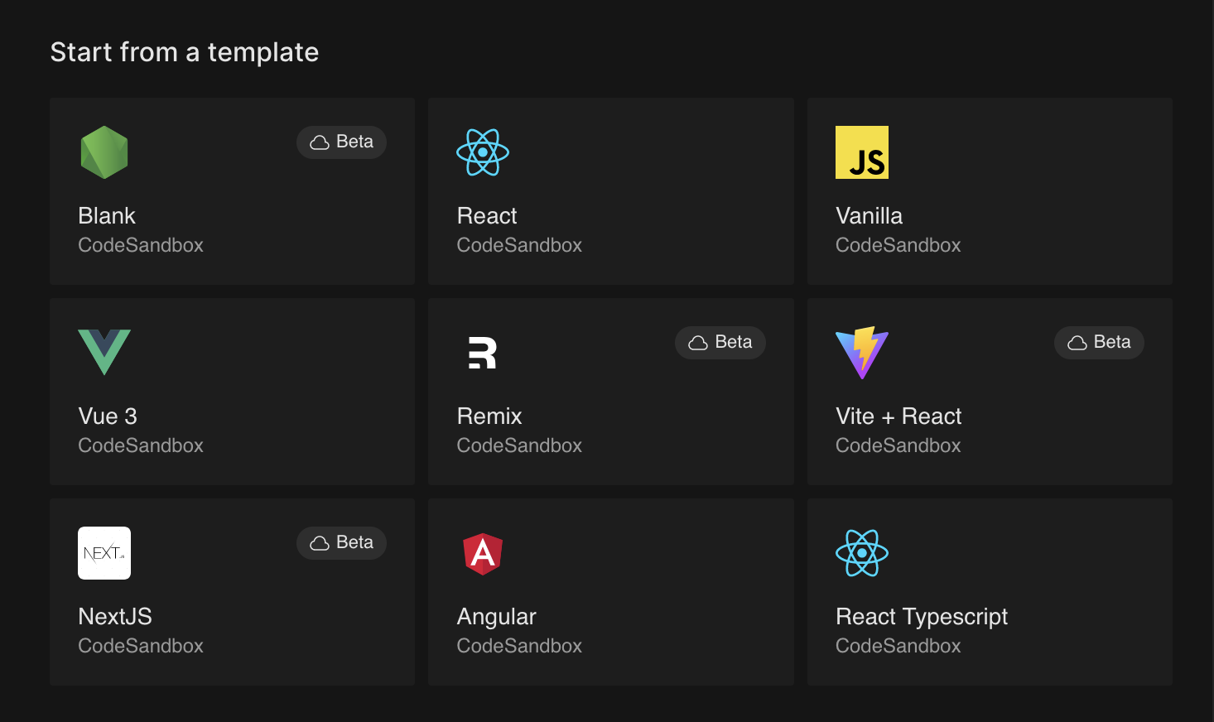Pick the Vue 3 template title
Viewport: 1214px width, 722px height.
[x=108, y=416]
